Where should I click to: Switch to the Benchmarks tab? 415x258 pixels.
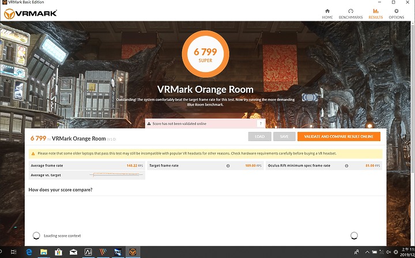[x=350, y=14]
